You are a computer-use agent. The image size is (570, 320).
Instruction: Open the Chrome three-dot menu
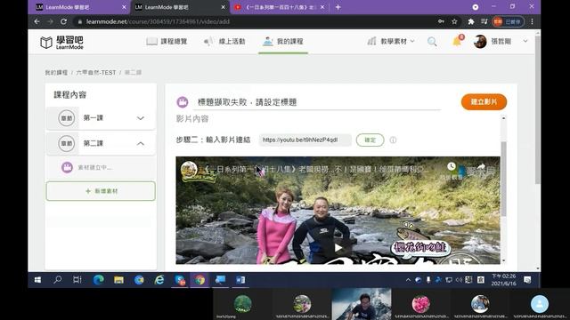coord(532,21)
